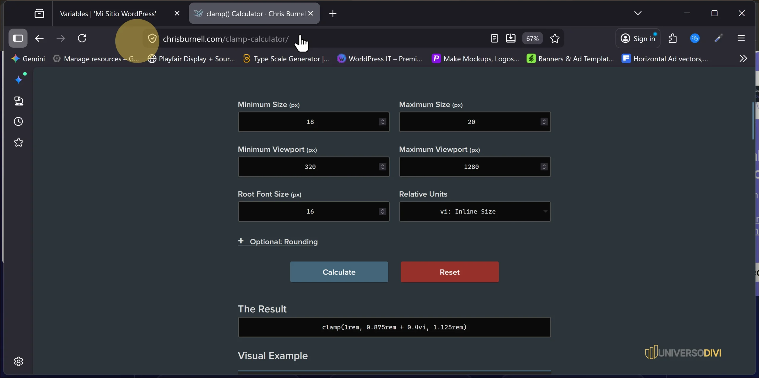Click the Minimum Size input field
The width and height of the screenshot is (759, 378).
(313, 122)
